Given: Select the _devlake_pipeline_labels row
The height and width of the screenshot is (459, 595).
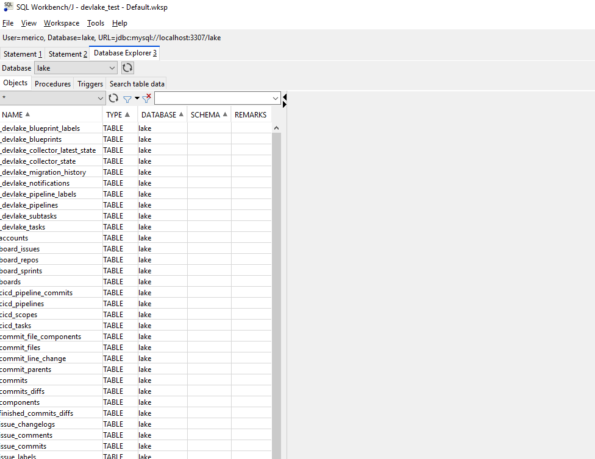Looking at the screenshot, I should [135, 194].
